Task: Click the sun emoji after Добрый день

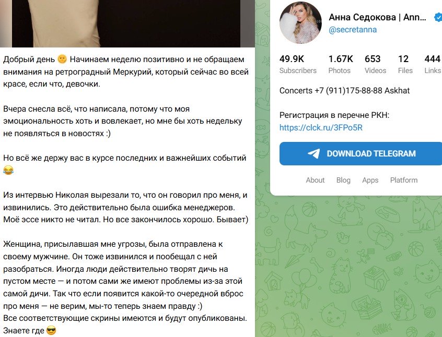Action: 62,59
